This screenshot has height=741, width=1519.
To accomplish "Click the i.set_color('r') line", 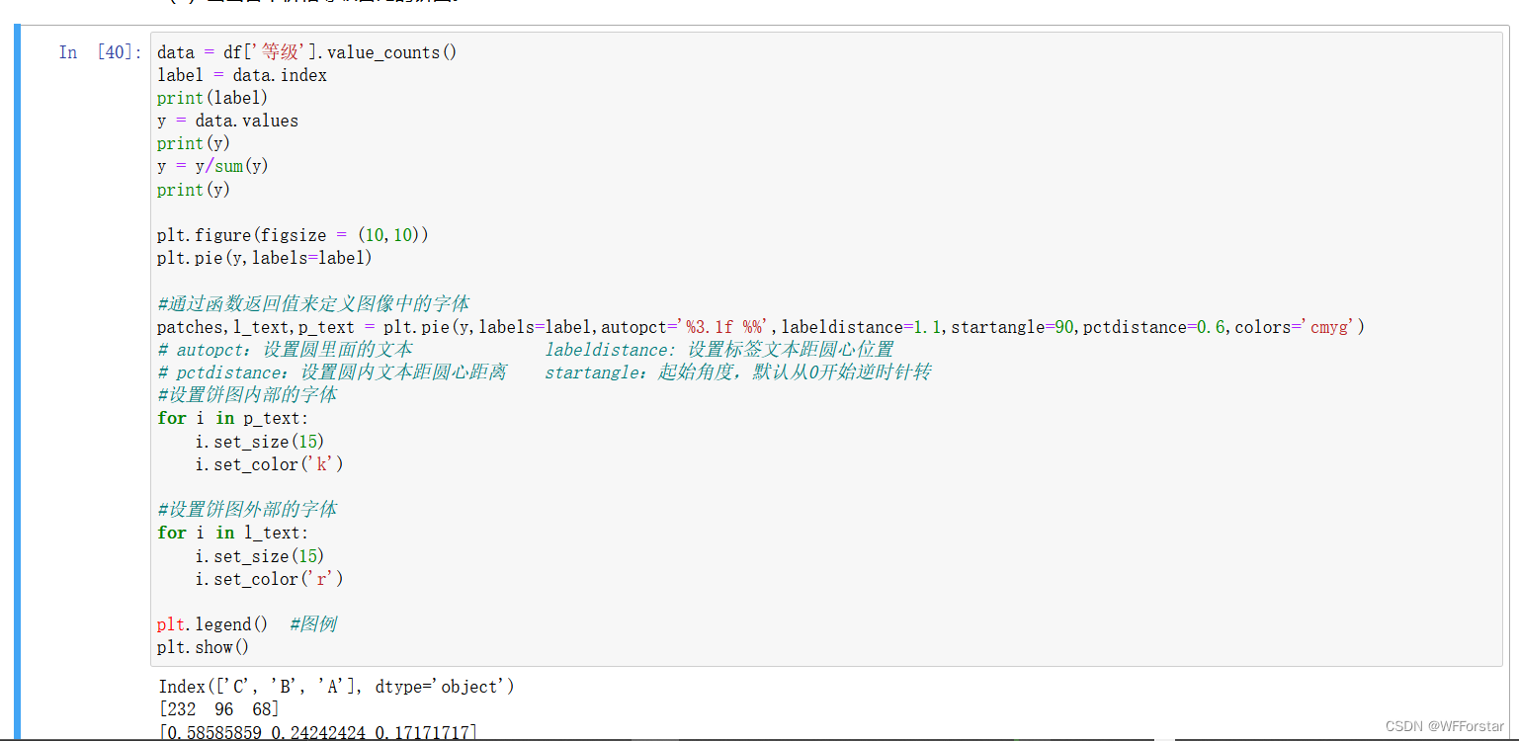I will tap(270, 578).
